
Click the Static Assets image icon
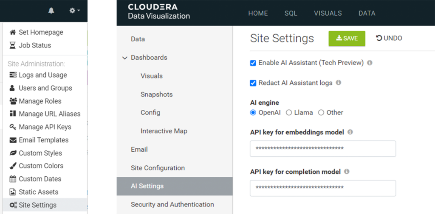point(12,192)
